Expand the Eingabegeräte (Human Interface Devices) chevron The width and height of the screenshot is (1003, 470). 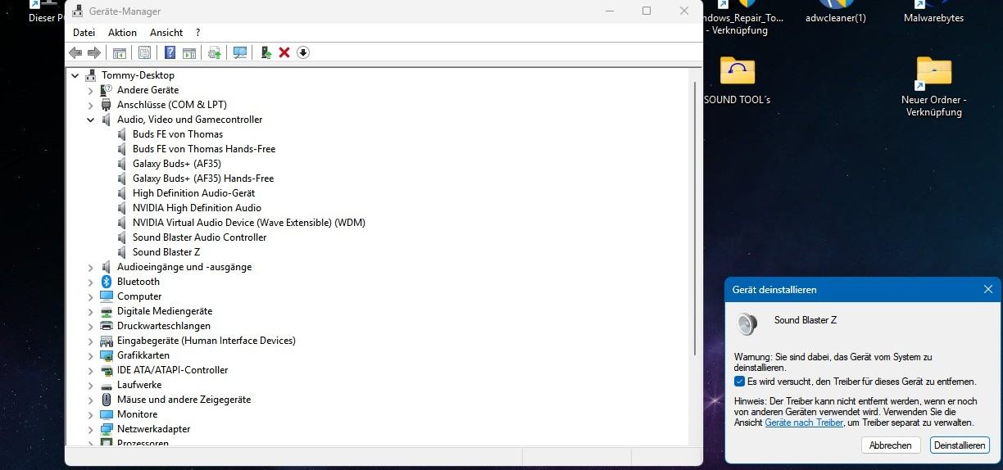coord(91,341)
